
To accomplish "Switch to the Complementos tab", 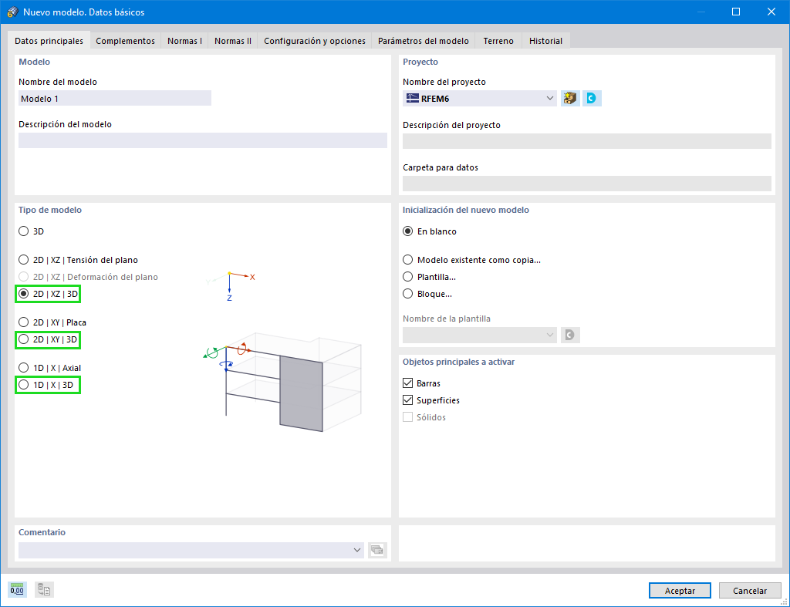I will pos(125,40).
